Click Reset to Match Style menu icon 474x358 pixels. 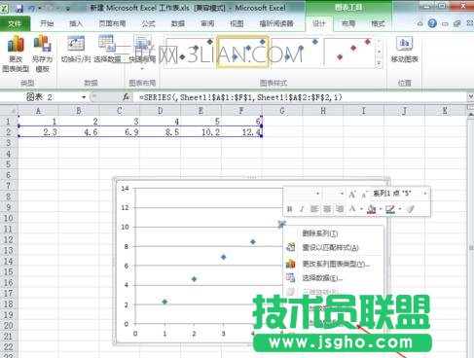coord(290,247)
